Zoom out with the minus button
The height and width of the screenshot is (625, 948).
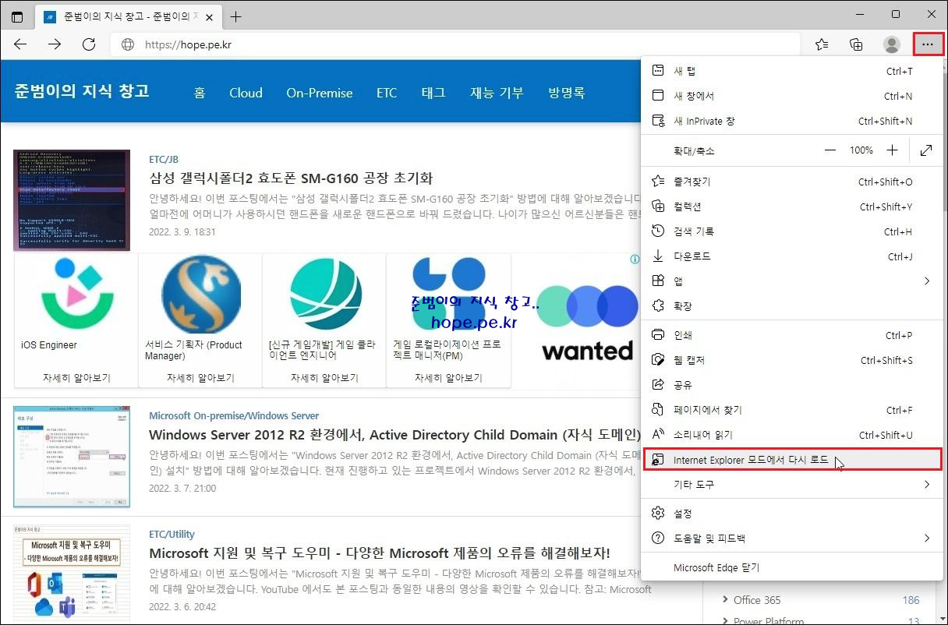(830, 150)
